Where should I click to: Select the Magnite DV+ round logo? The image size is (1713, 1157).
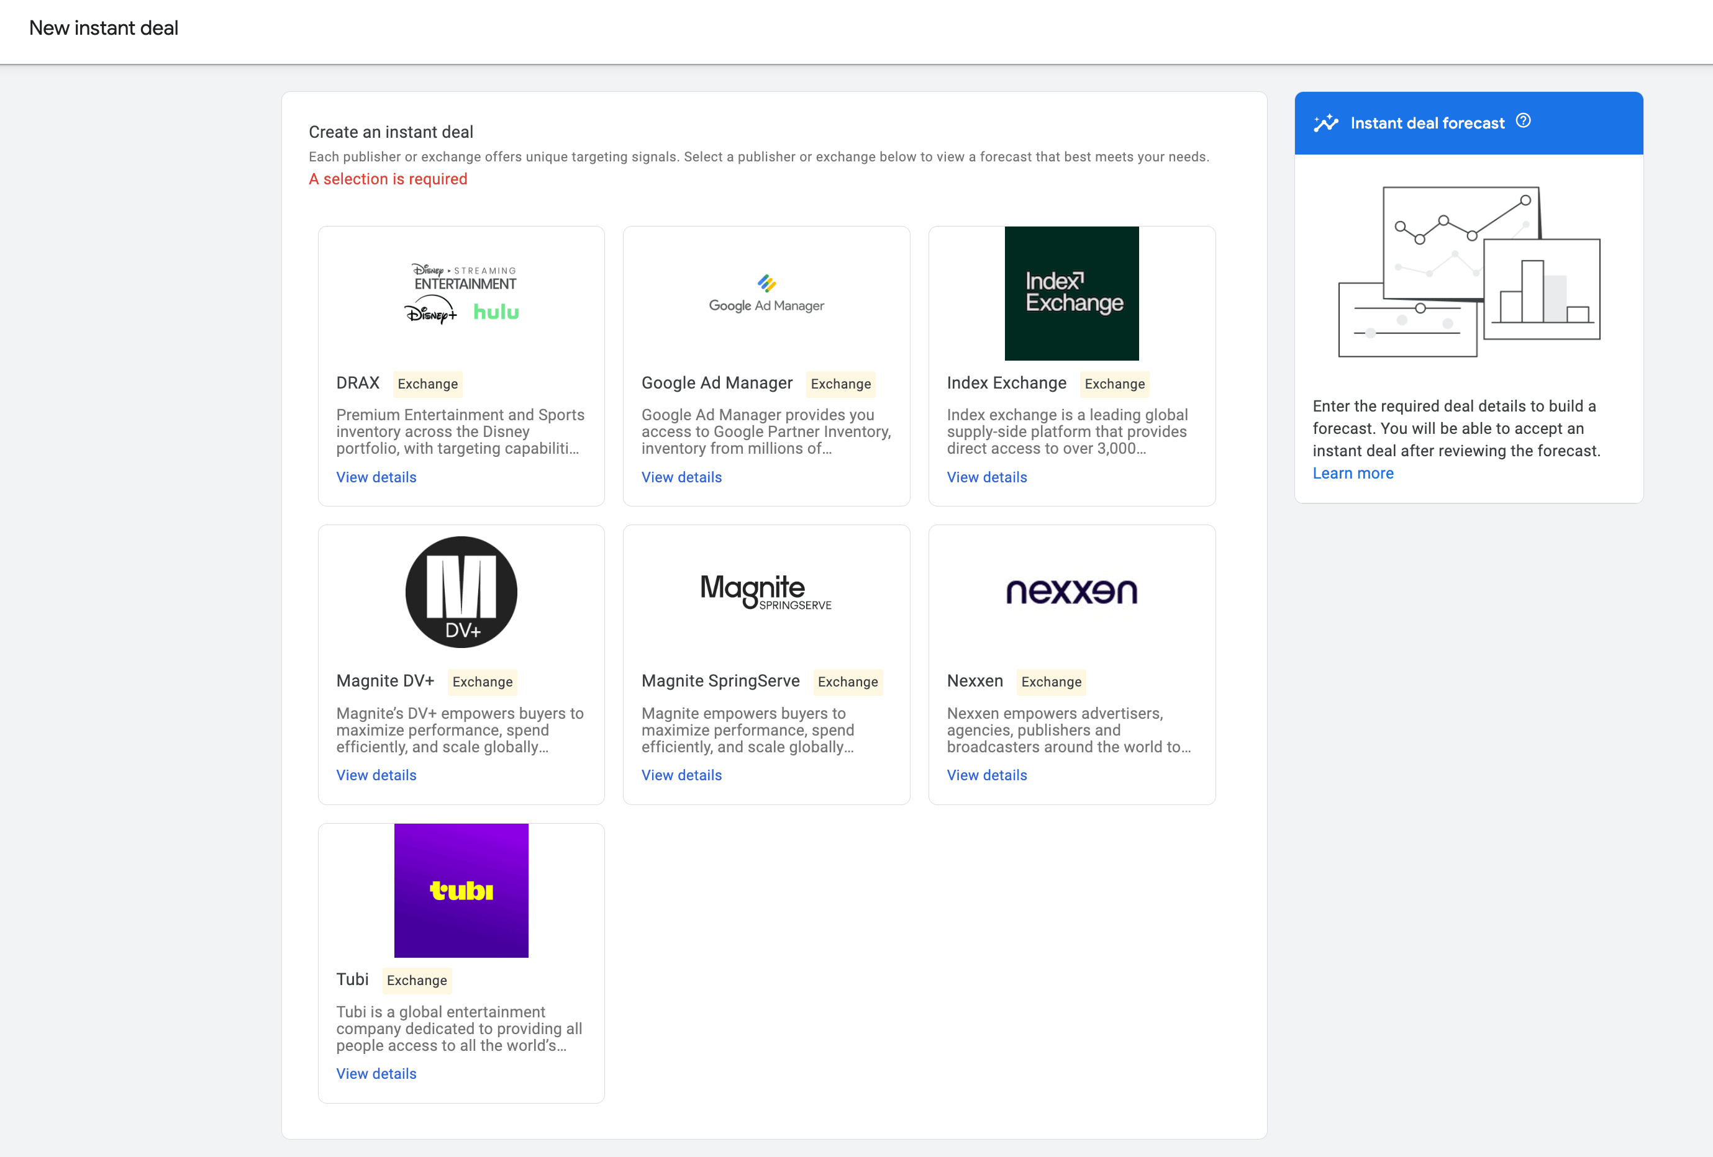[461, 592]
